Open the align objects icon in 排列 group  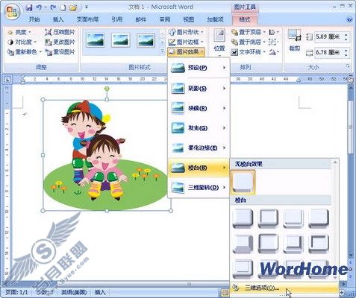click(274, 32)
